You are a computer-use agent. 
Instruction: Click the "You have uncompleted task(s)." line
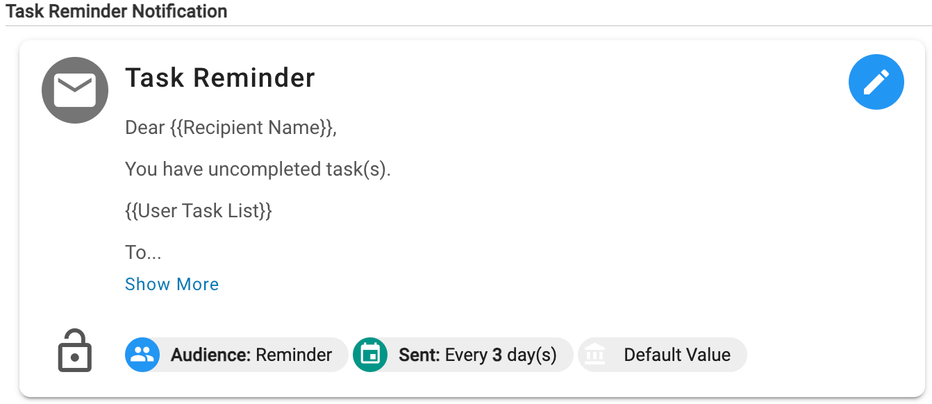[258, 169]
